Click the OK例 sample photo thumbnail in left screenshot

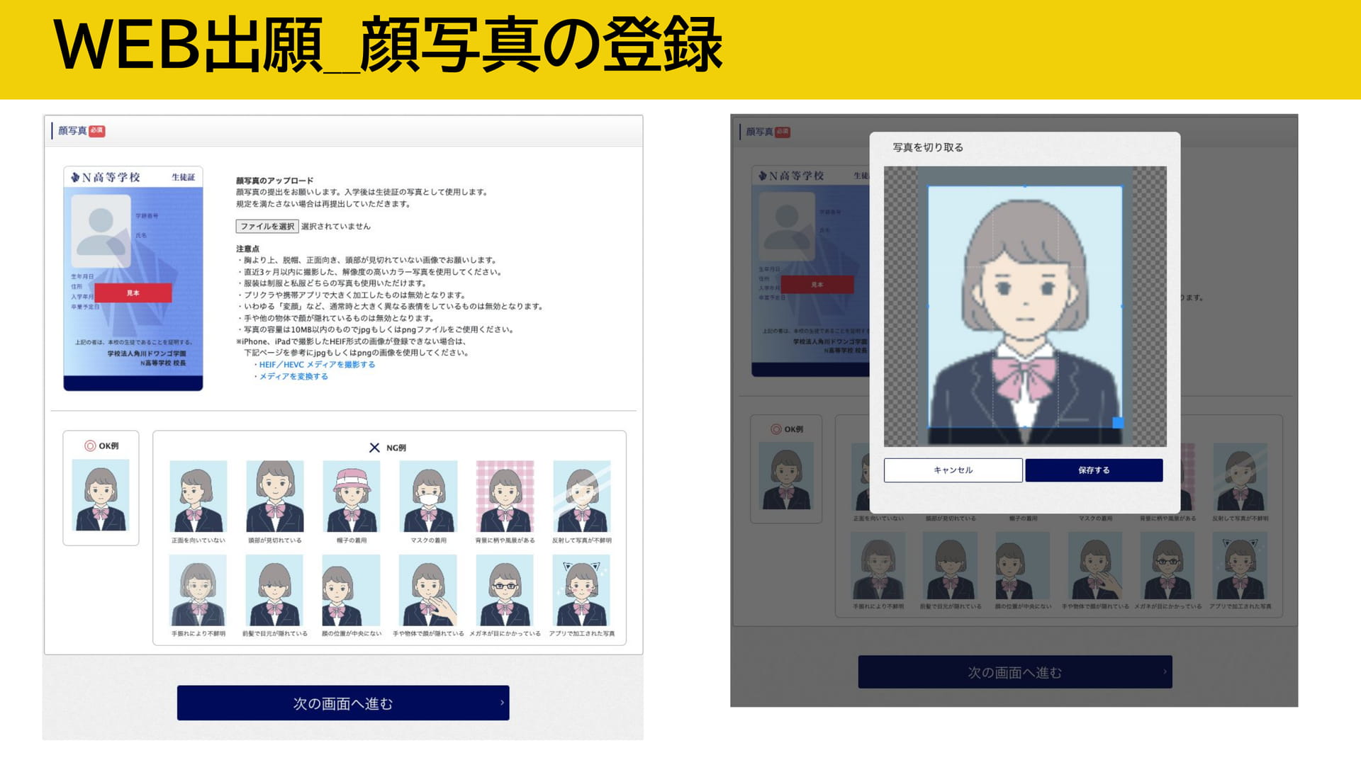(101, 495)
